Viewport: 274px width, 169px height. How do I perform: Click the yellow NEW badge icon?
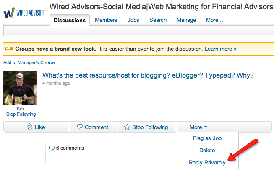[x=9, y=49]
